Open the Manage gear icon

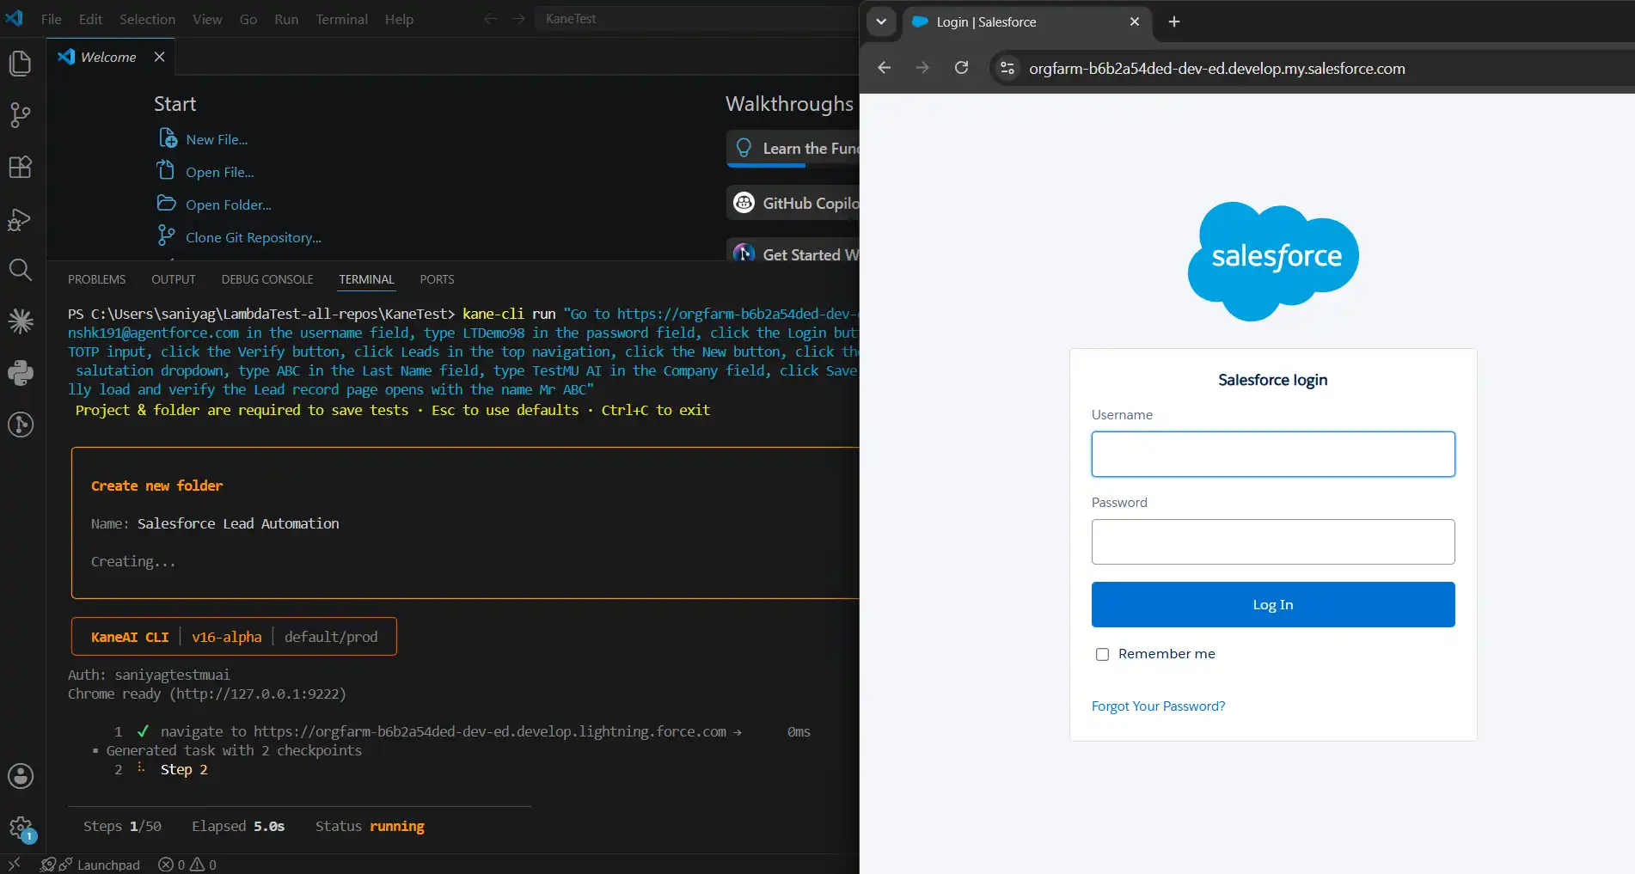pyautogui.click(x=21, y=828)
